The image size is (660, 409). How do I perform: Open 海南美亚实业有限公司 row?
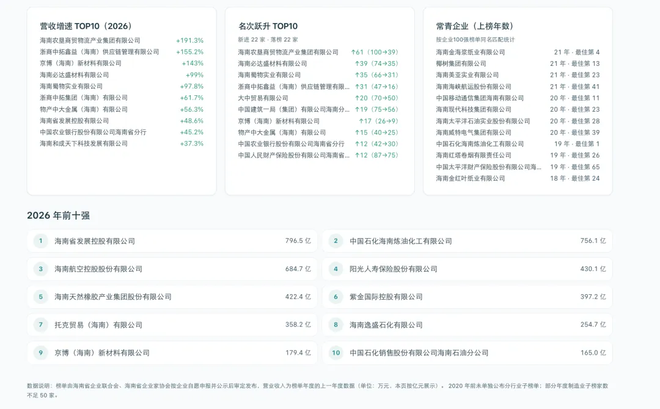[518, 75]
